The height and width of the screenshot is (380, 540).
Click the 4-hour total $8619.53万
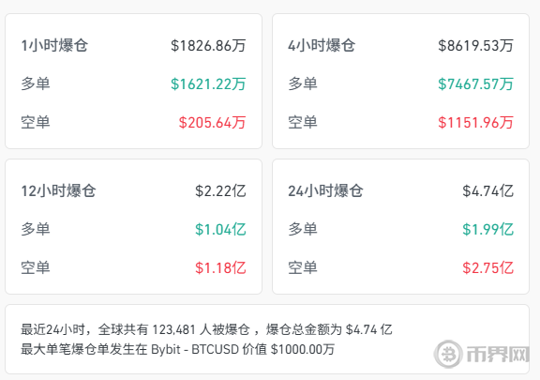pyautogui.click(x=475, y=46)
